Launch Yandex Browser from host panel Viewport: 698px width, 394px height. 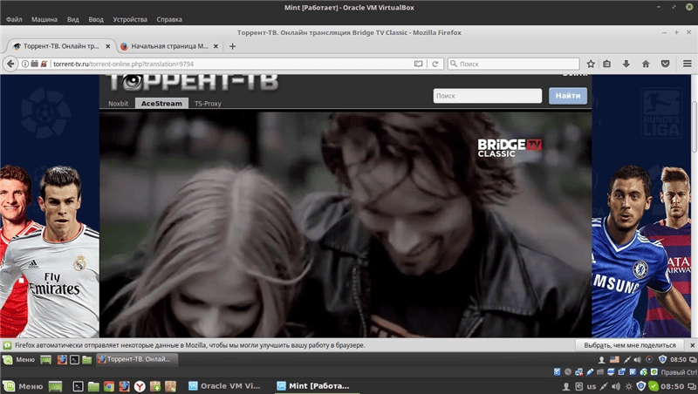click(140, 386)
